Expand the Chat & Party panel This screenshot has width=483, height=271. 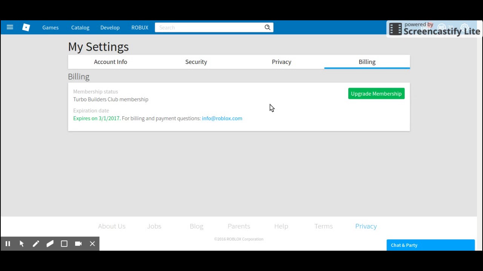[x=431, y=245]
